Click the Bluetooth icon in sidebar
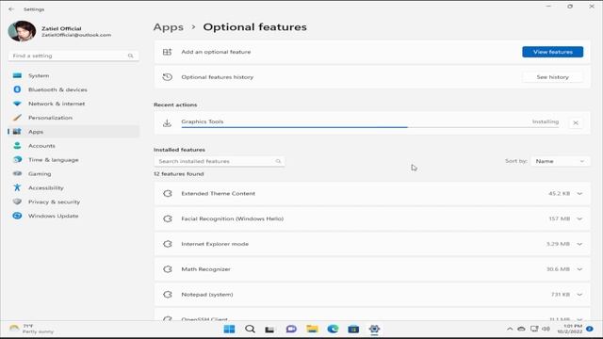 coord(17,89)
